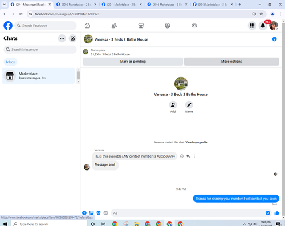
Task: Click the taskbar search box
Action: click(49, 224)
